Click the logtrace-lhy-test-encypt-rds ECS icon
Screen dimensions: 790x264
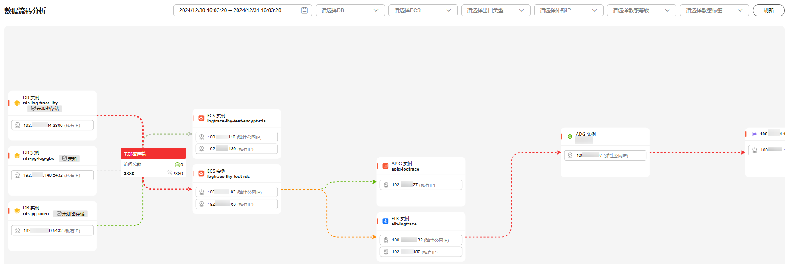tap(201, 118)
